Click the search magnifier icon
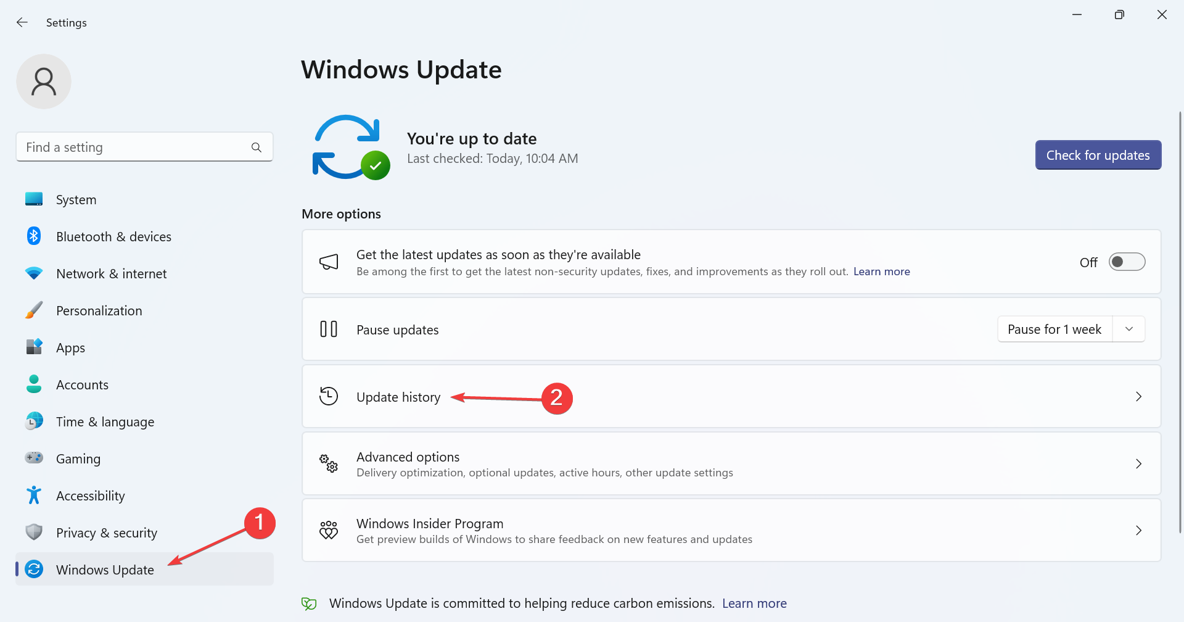The width and height of the screenshot is (1184, 622). click(257, 147)
